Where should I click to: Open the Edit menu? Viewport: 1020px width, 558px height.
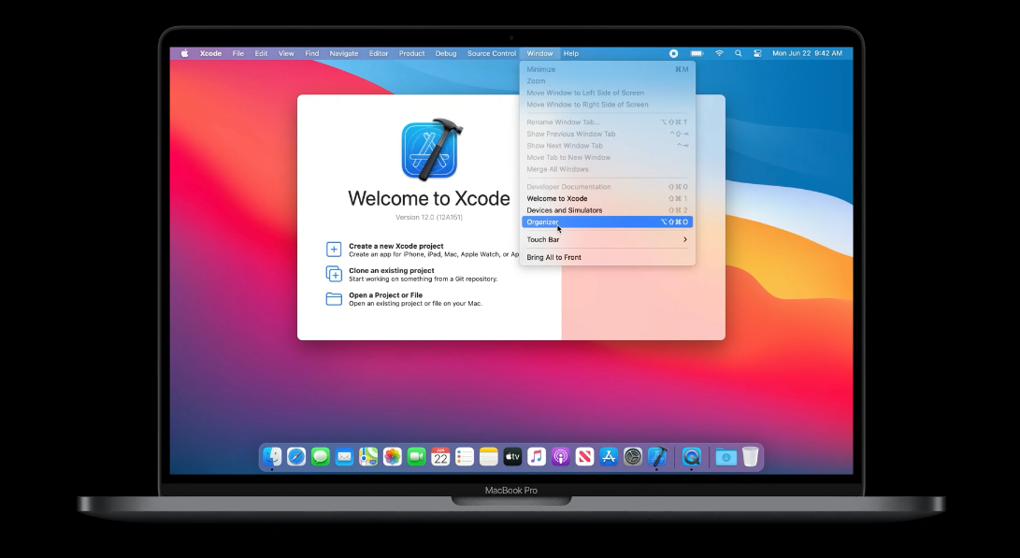pos(261,53)
